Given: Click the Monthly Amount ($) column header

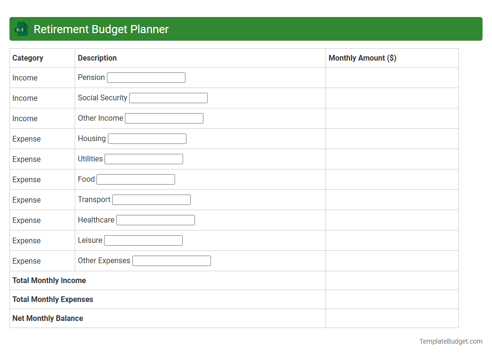Looking at the screenshot, I should pyautogui.click(x=362, y=58).
